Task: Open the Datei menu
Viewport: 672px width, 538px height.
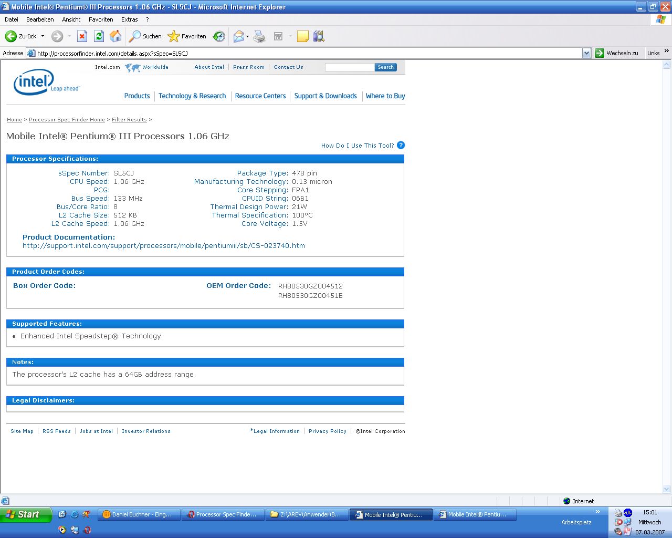Action: pyautogui.click(x=12, y=19)
